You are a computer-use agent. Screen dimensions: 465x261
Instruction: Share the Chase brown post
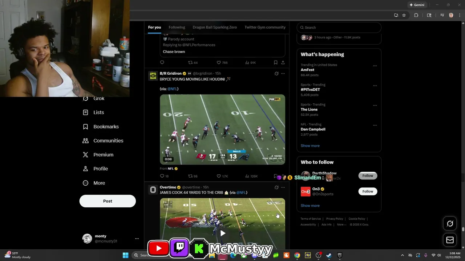[x=283, y=62]
